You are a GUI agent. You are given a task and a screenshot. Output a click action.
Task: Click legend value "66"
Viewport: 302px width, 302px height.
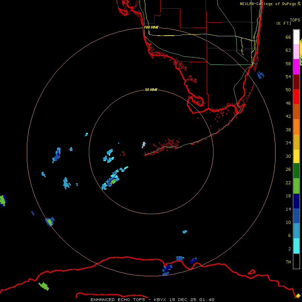(x=288, y=37)
